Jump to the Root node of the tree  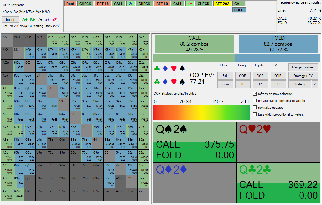[x=70, y=4]
